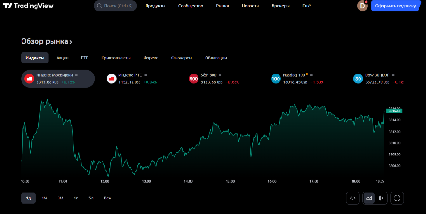Open TradingView home via logo
This screenshot has height=214, width=426.
28,6
